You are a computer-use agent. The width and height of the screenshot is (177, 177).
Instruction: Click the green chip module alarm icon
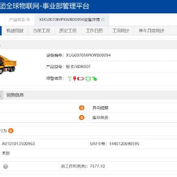coord(88,79)
